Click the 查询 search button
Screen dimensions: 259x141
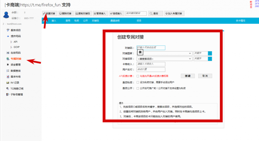tap(155, 13)
